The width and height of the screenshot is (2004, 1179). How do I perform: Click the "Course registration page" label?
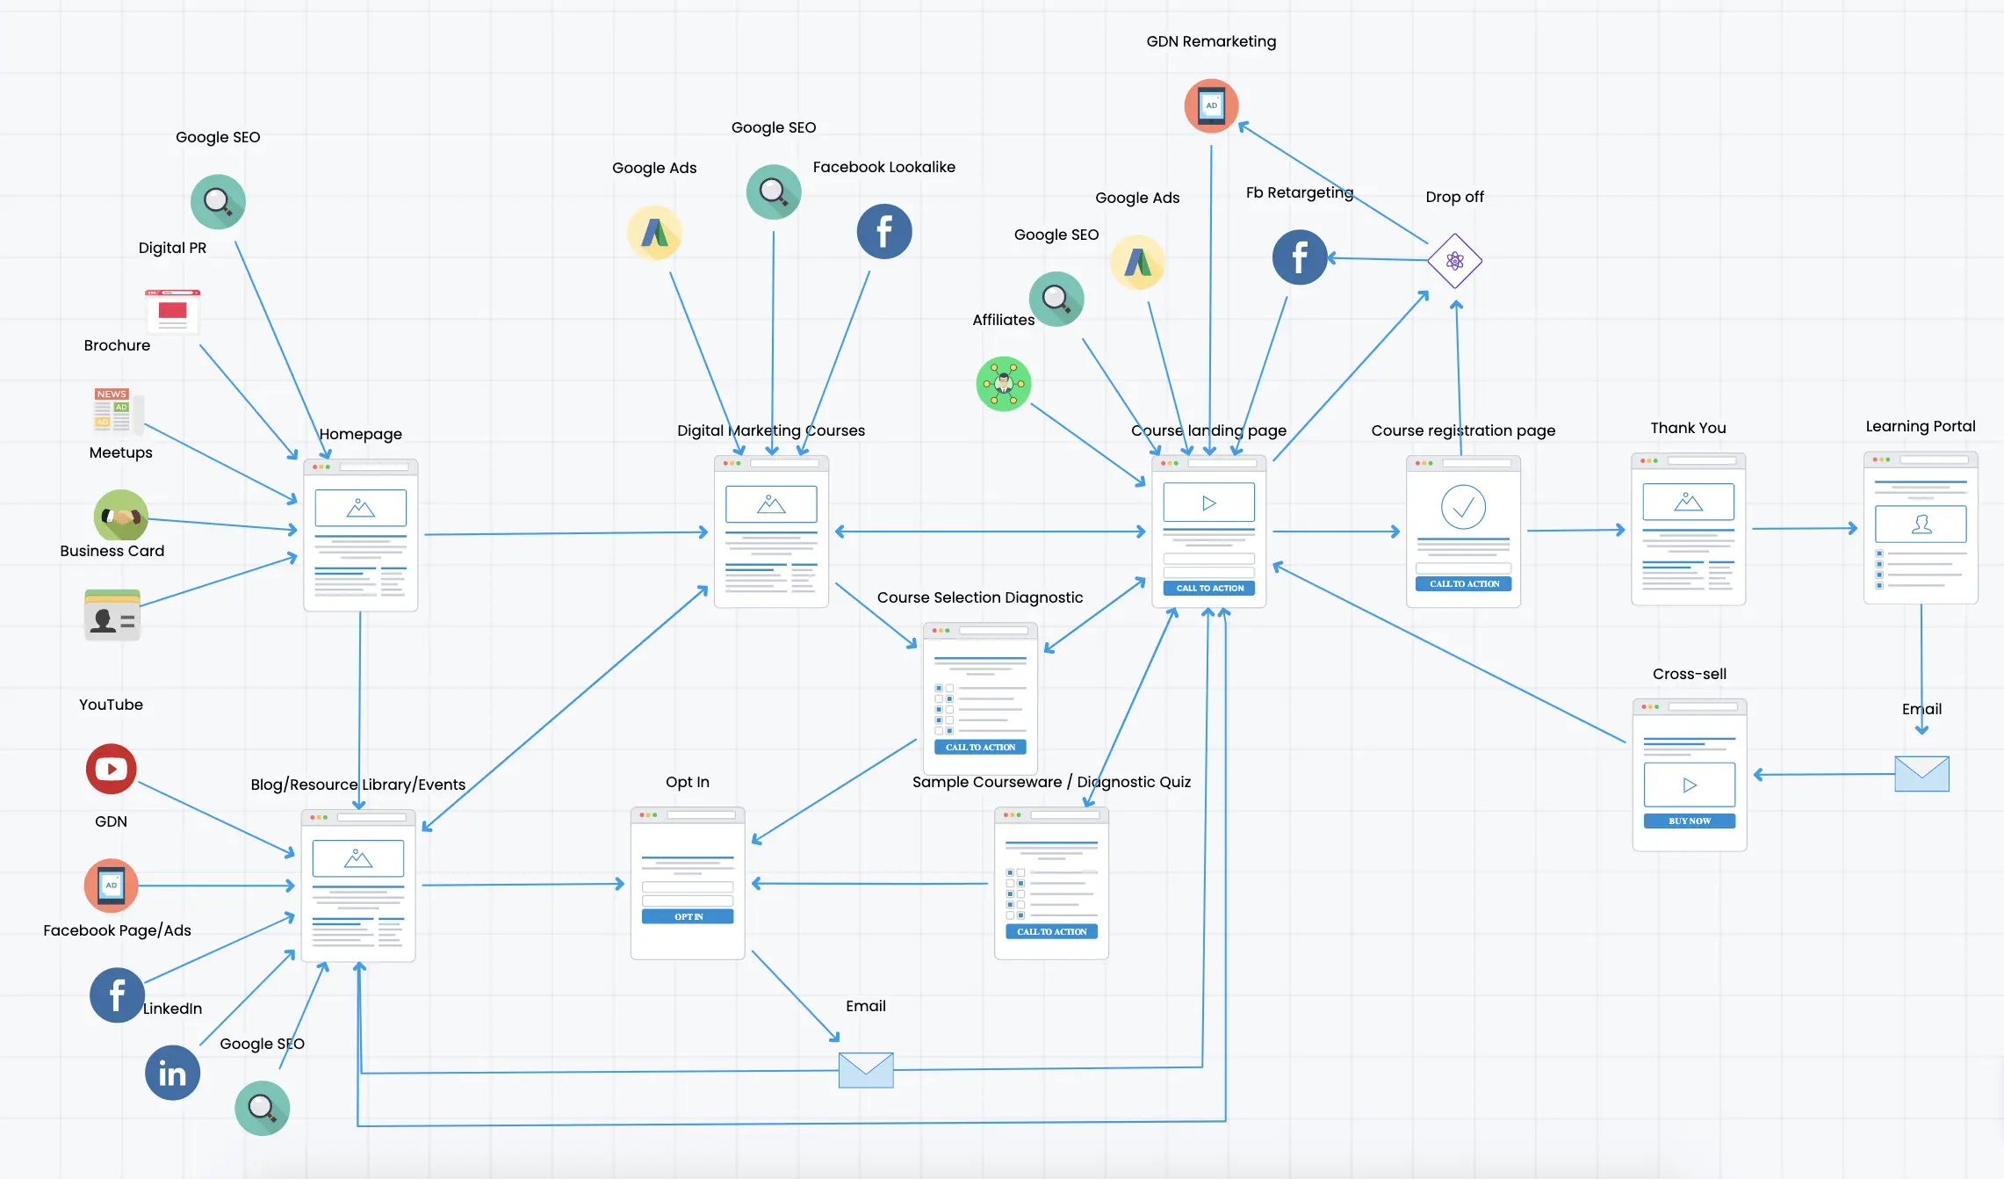click(x=1463, y=430)
